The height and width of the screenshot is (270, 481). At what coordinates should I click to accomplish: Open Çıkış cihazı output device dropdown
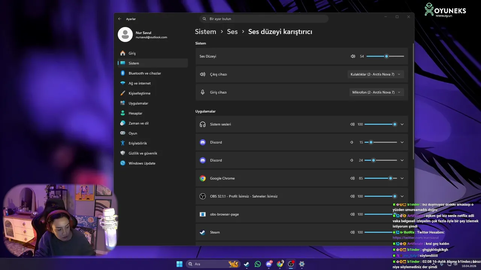click(x=376, y=74)
